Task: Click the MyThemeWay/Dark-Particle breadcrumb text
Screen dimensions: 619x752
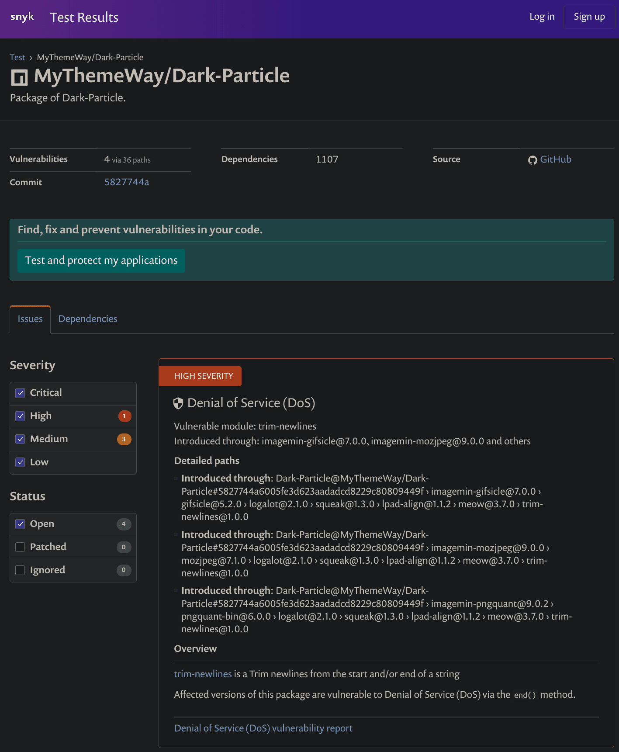Action: [90, 58]
